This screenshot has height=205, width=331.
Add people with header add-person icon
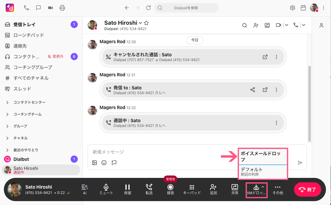[256, 25]
